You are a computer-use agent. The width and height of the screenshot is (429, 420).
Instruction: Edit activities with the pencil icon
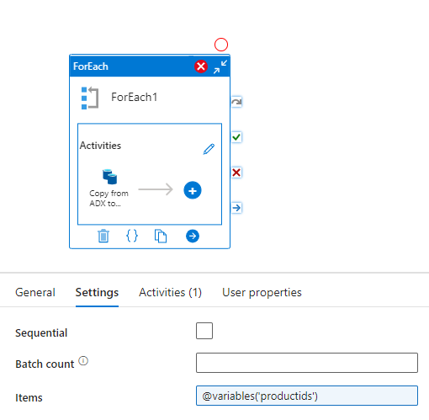click(209, 149)
